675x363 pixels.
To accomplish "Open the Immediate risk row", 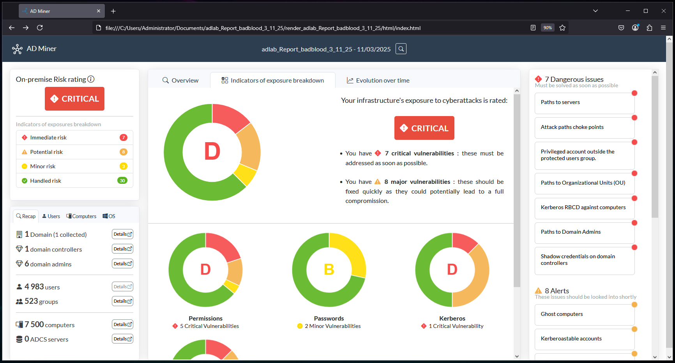I will tap(74, 137).
